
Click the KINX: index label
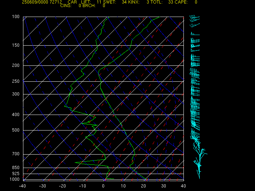[x=134, y=2]
